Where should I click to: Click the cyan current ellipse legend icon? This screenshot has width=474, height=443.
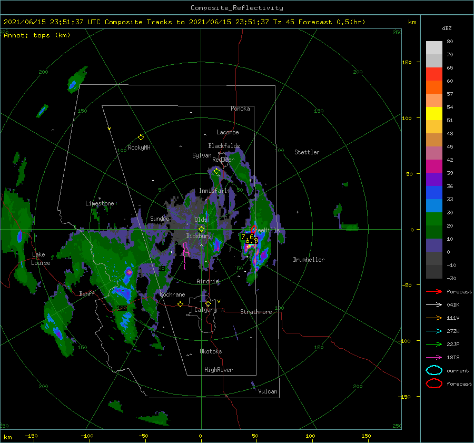434,370
